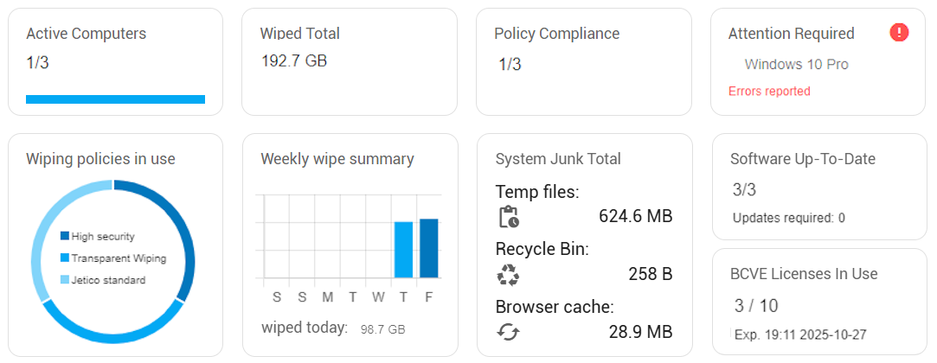Open the BCVE Licenses In Use card
The image size is (937, 363).
click(819, 302)
